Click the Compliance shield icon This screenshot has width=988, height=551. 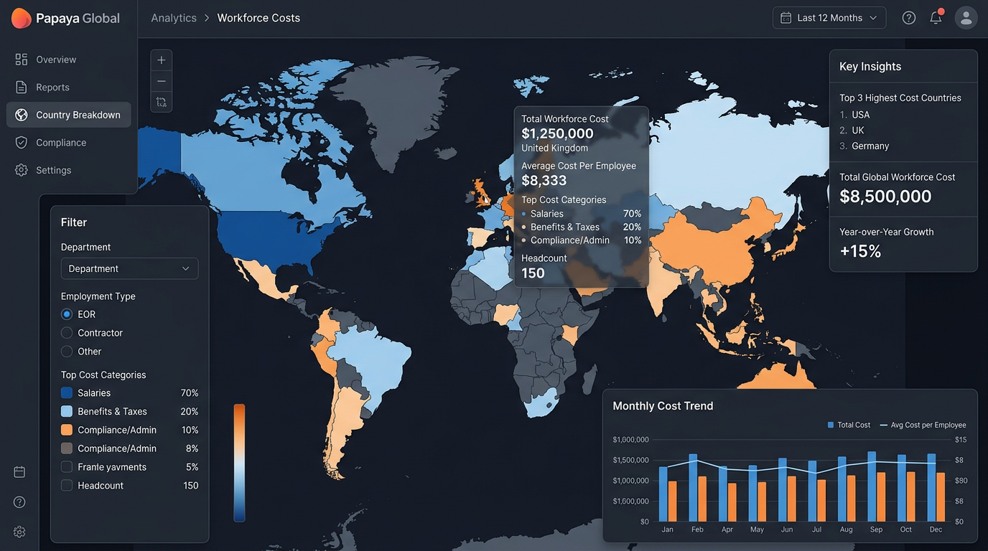22,143
